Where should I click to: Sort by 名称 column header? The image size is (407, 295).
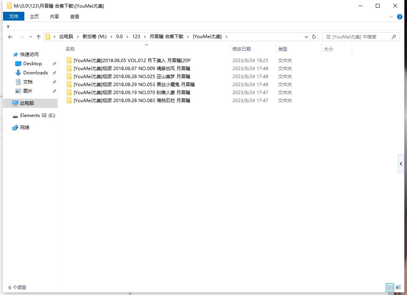70,49
